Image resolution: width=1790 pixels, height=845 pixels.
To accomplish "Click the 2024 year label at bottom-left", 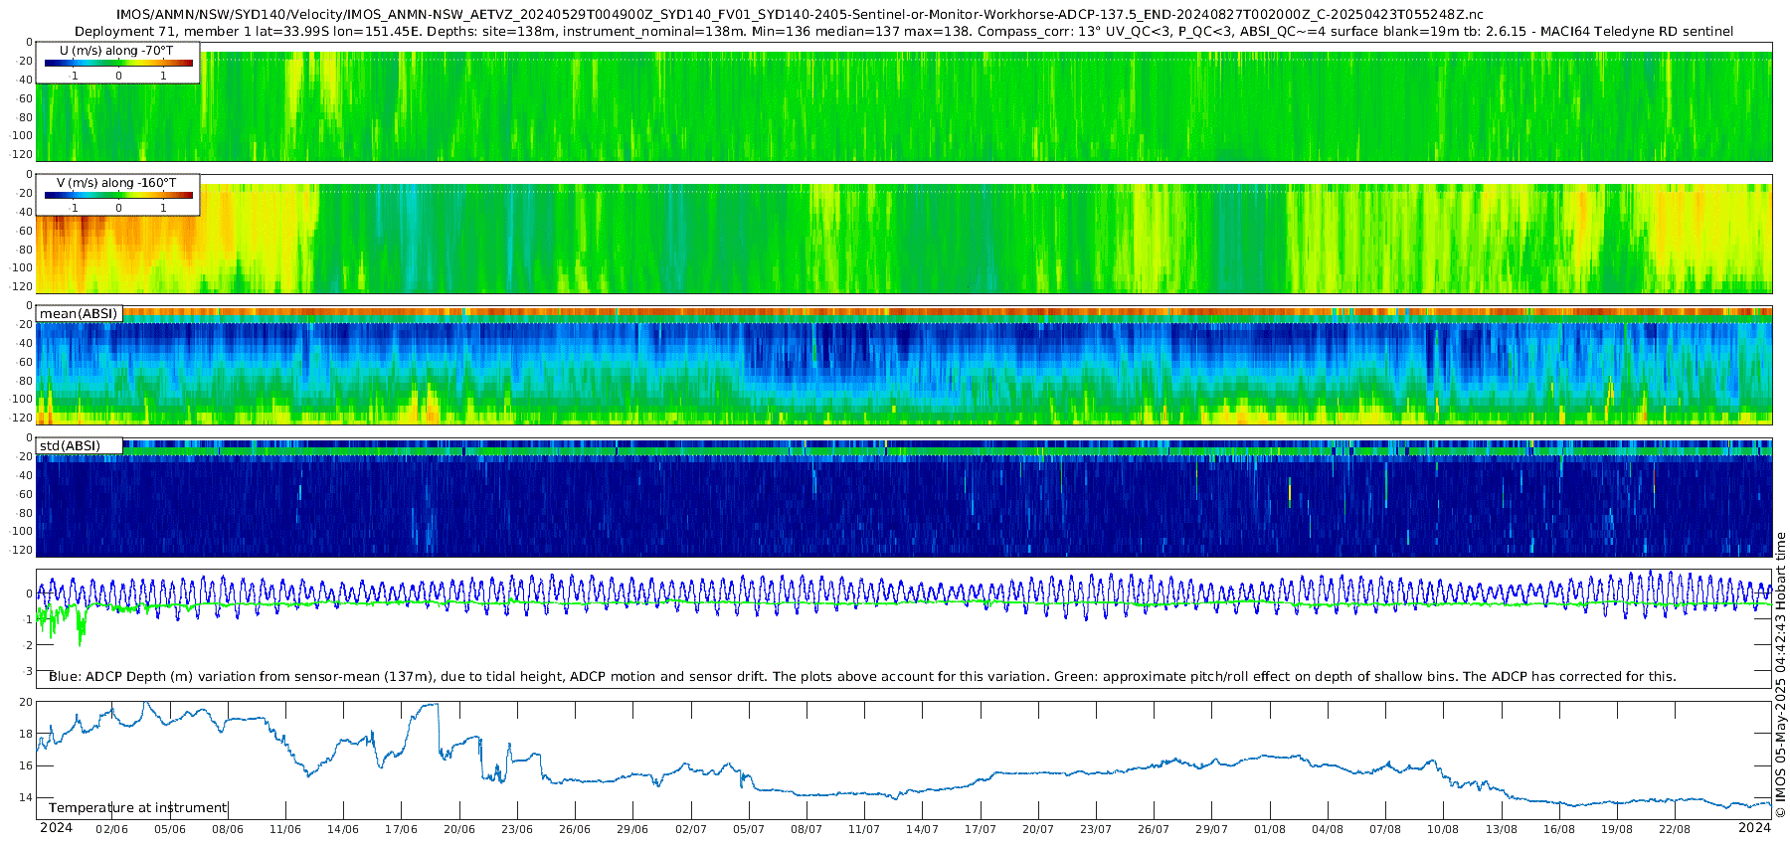I will click(x=56, y=828).
